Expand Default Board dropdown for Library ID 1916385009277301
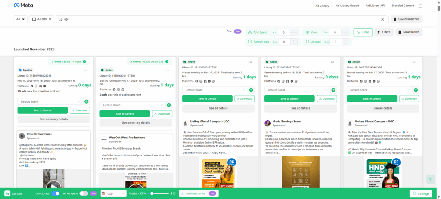441x199 pixels. [x=215, y=90]
